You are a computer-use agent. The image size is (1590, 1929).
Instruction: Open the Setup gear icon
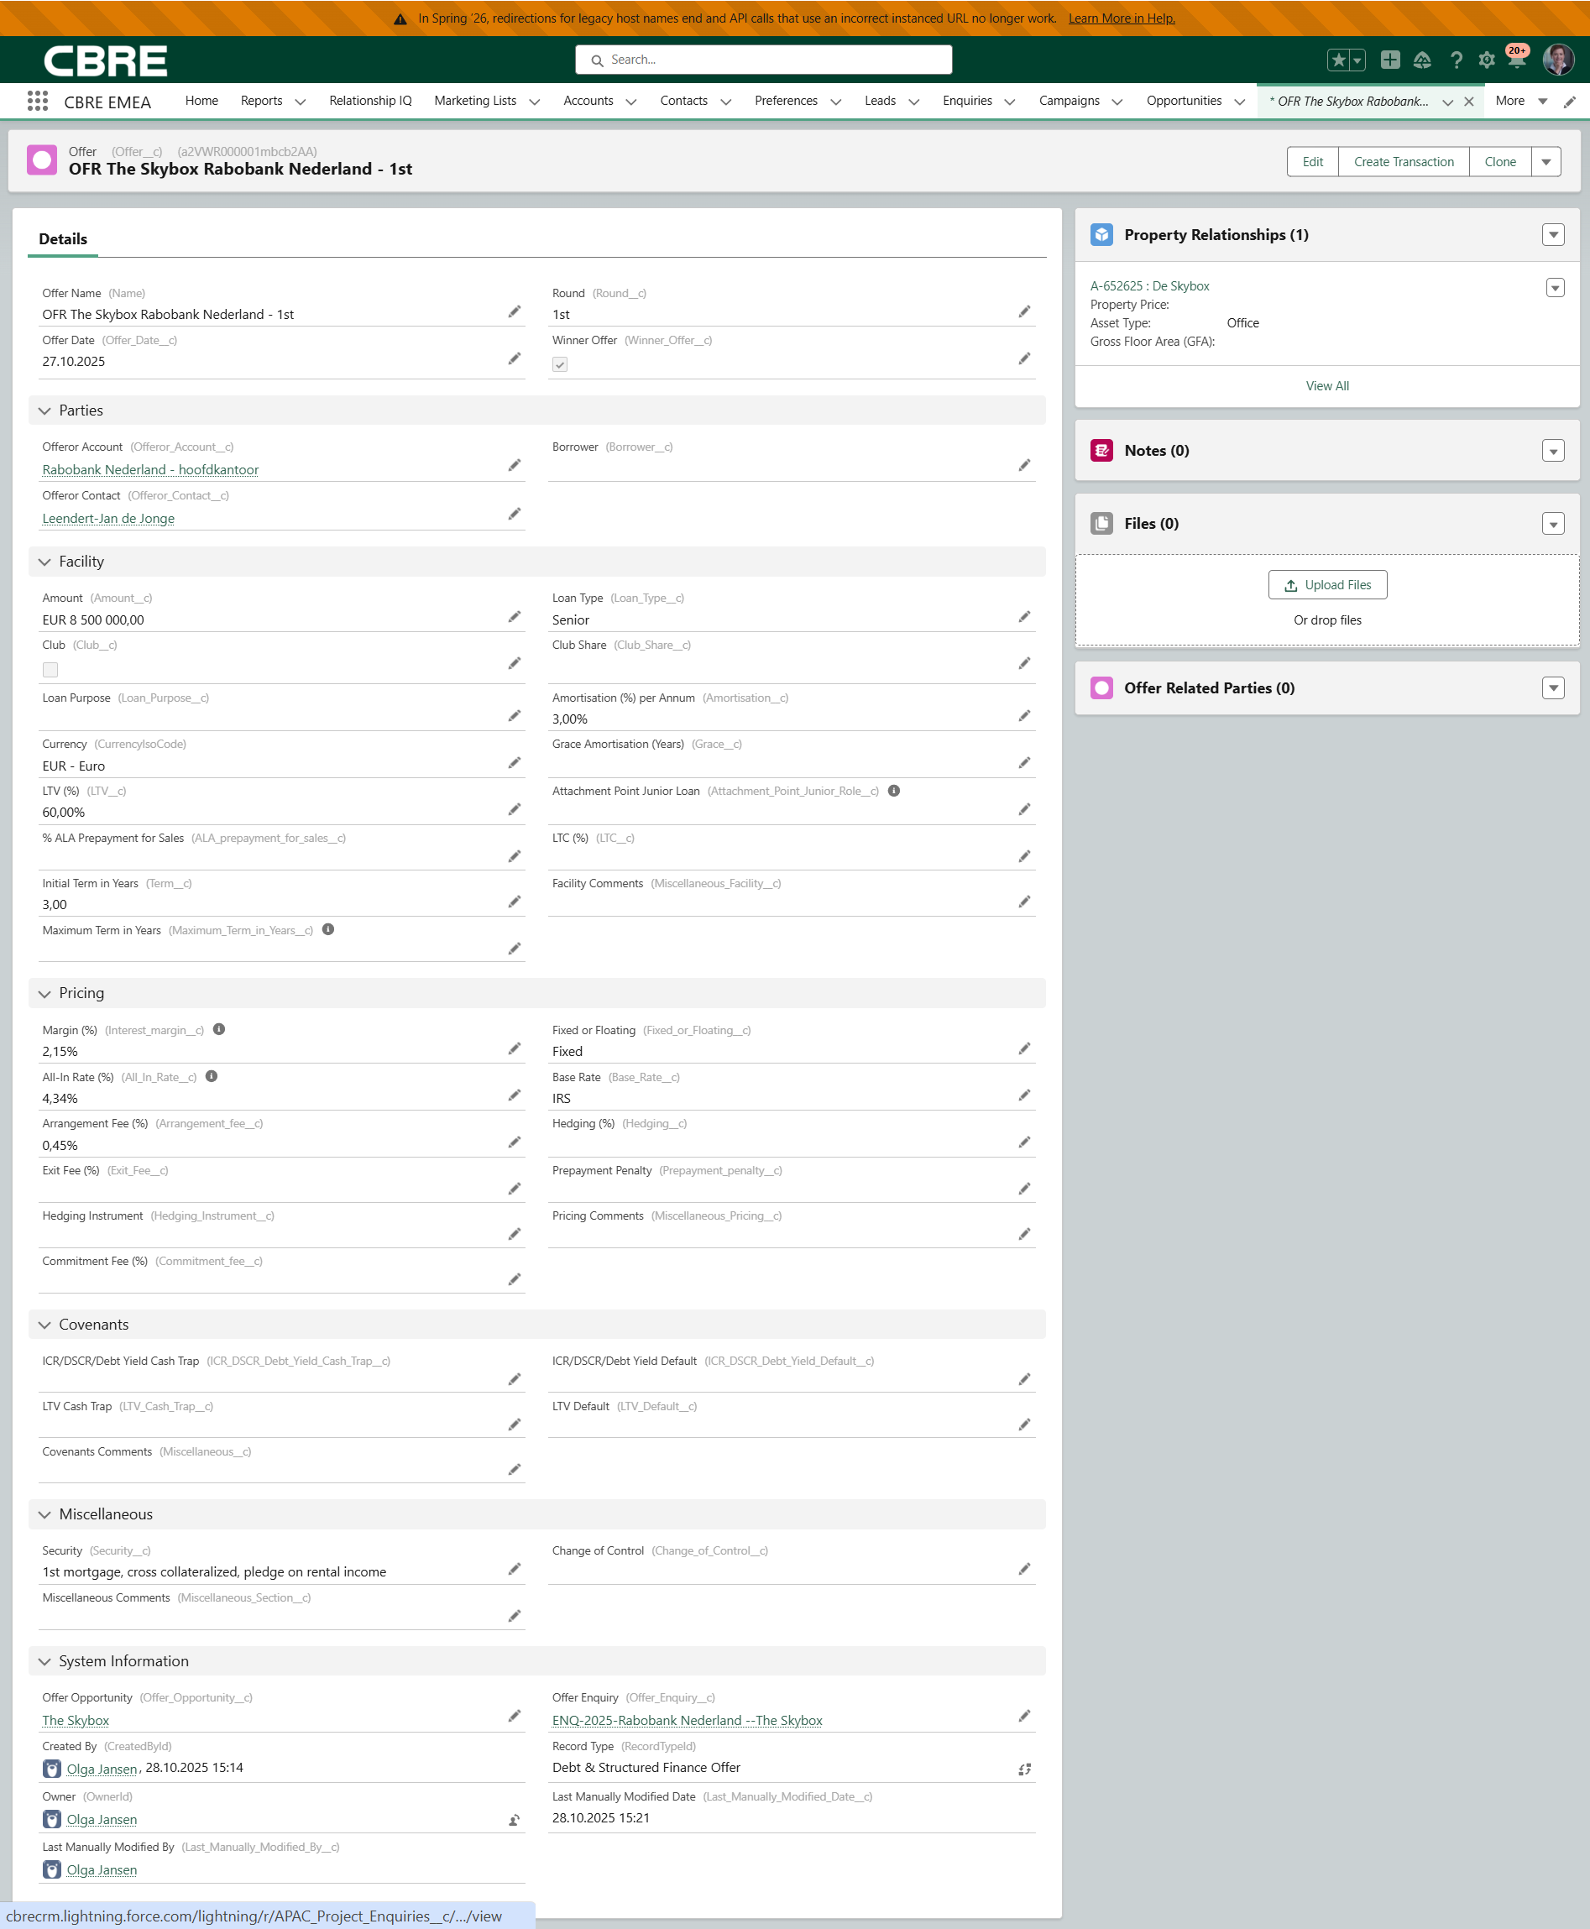click(1486, 60)
